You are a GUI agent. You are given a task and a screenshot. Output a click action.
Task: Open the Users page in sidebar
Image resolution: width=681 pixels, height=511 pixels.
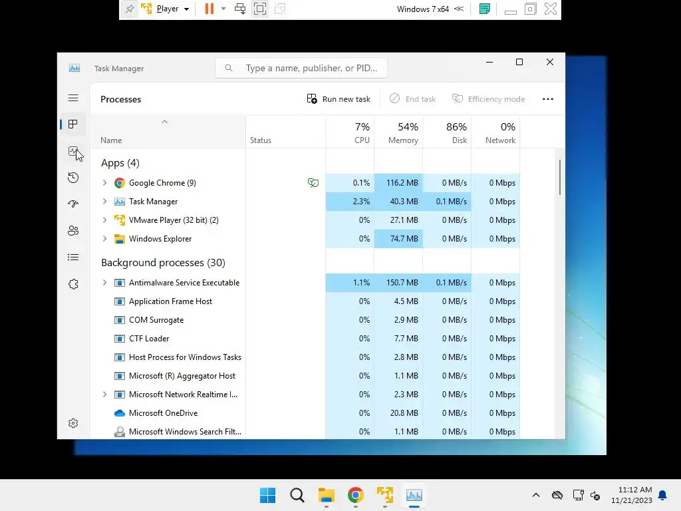pyautogui.click(x=73, y=231)
